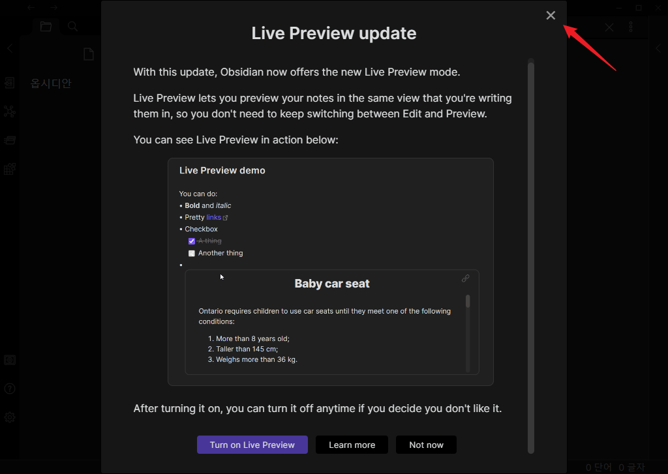
Task: Collapse the left sidebar chevron
Action: (x=10, y=48)
